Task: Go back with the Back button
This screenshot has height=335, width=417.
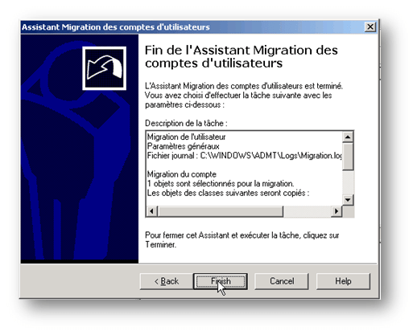Action: (x=167, y=281)
